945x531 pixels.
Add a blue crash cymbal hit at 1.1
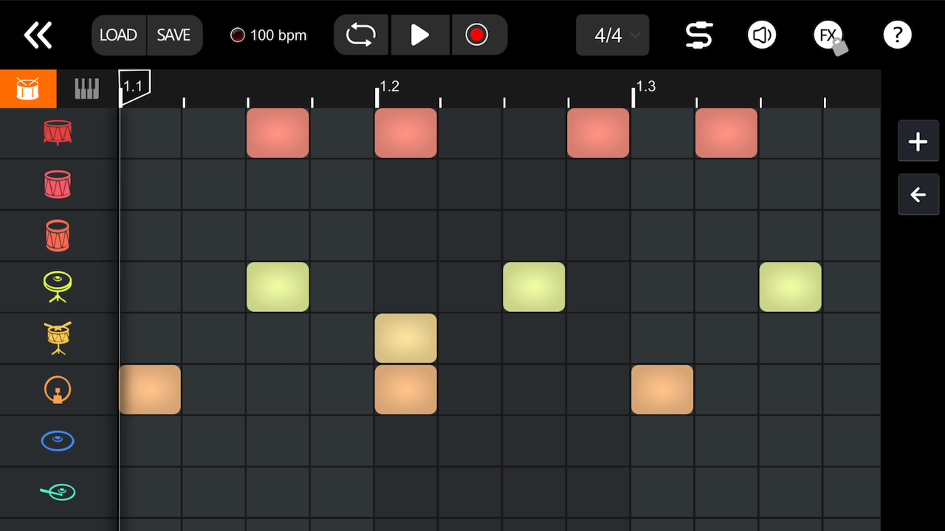pos(150,441)
